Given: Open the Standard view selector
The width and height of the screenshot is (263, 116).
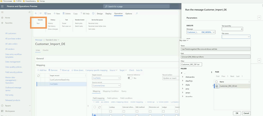Looking at the screenshot, I should point(52,40).
